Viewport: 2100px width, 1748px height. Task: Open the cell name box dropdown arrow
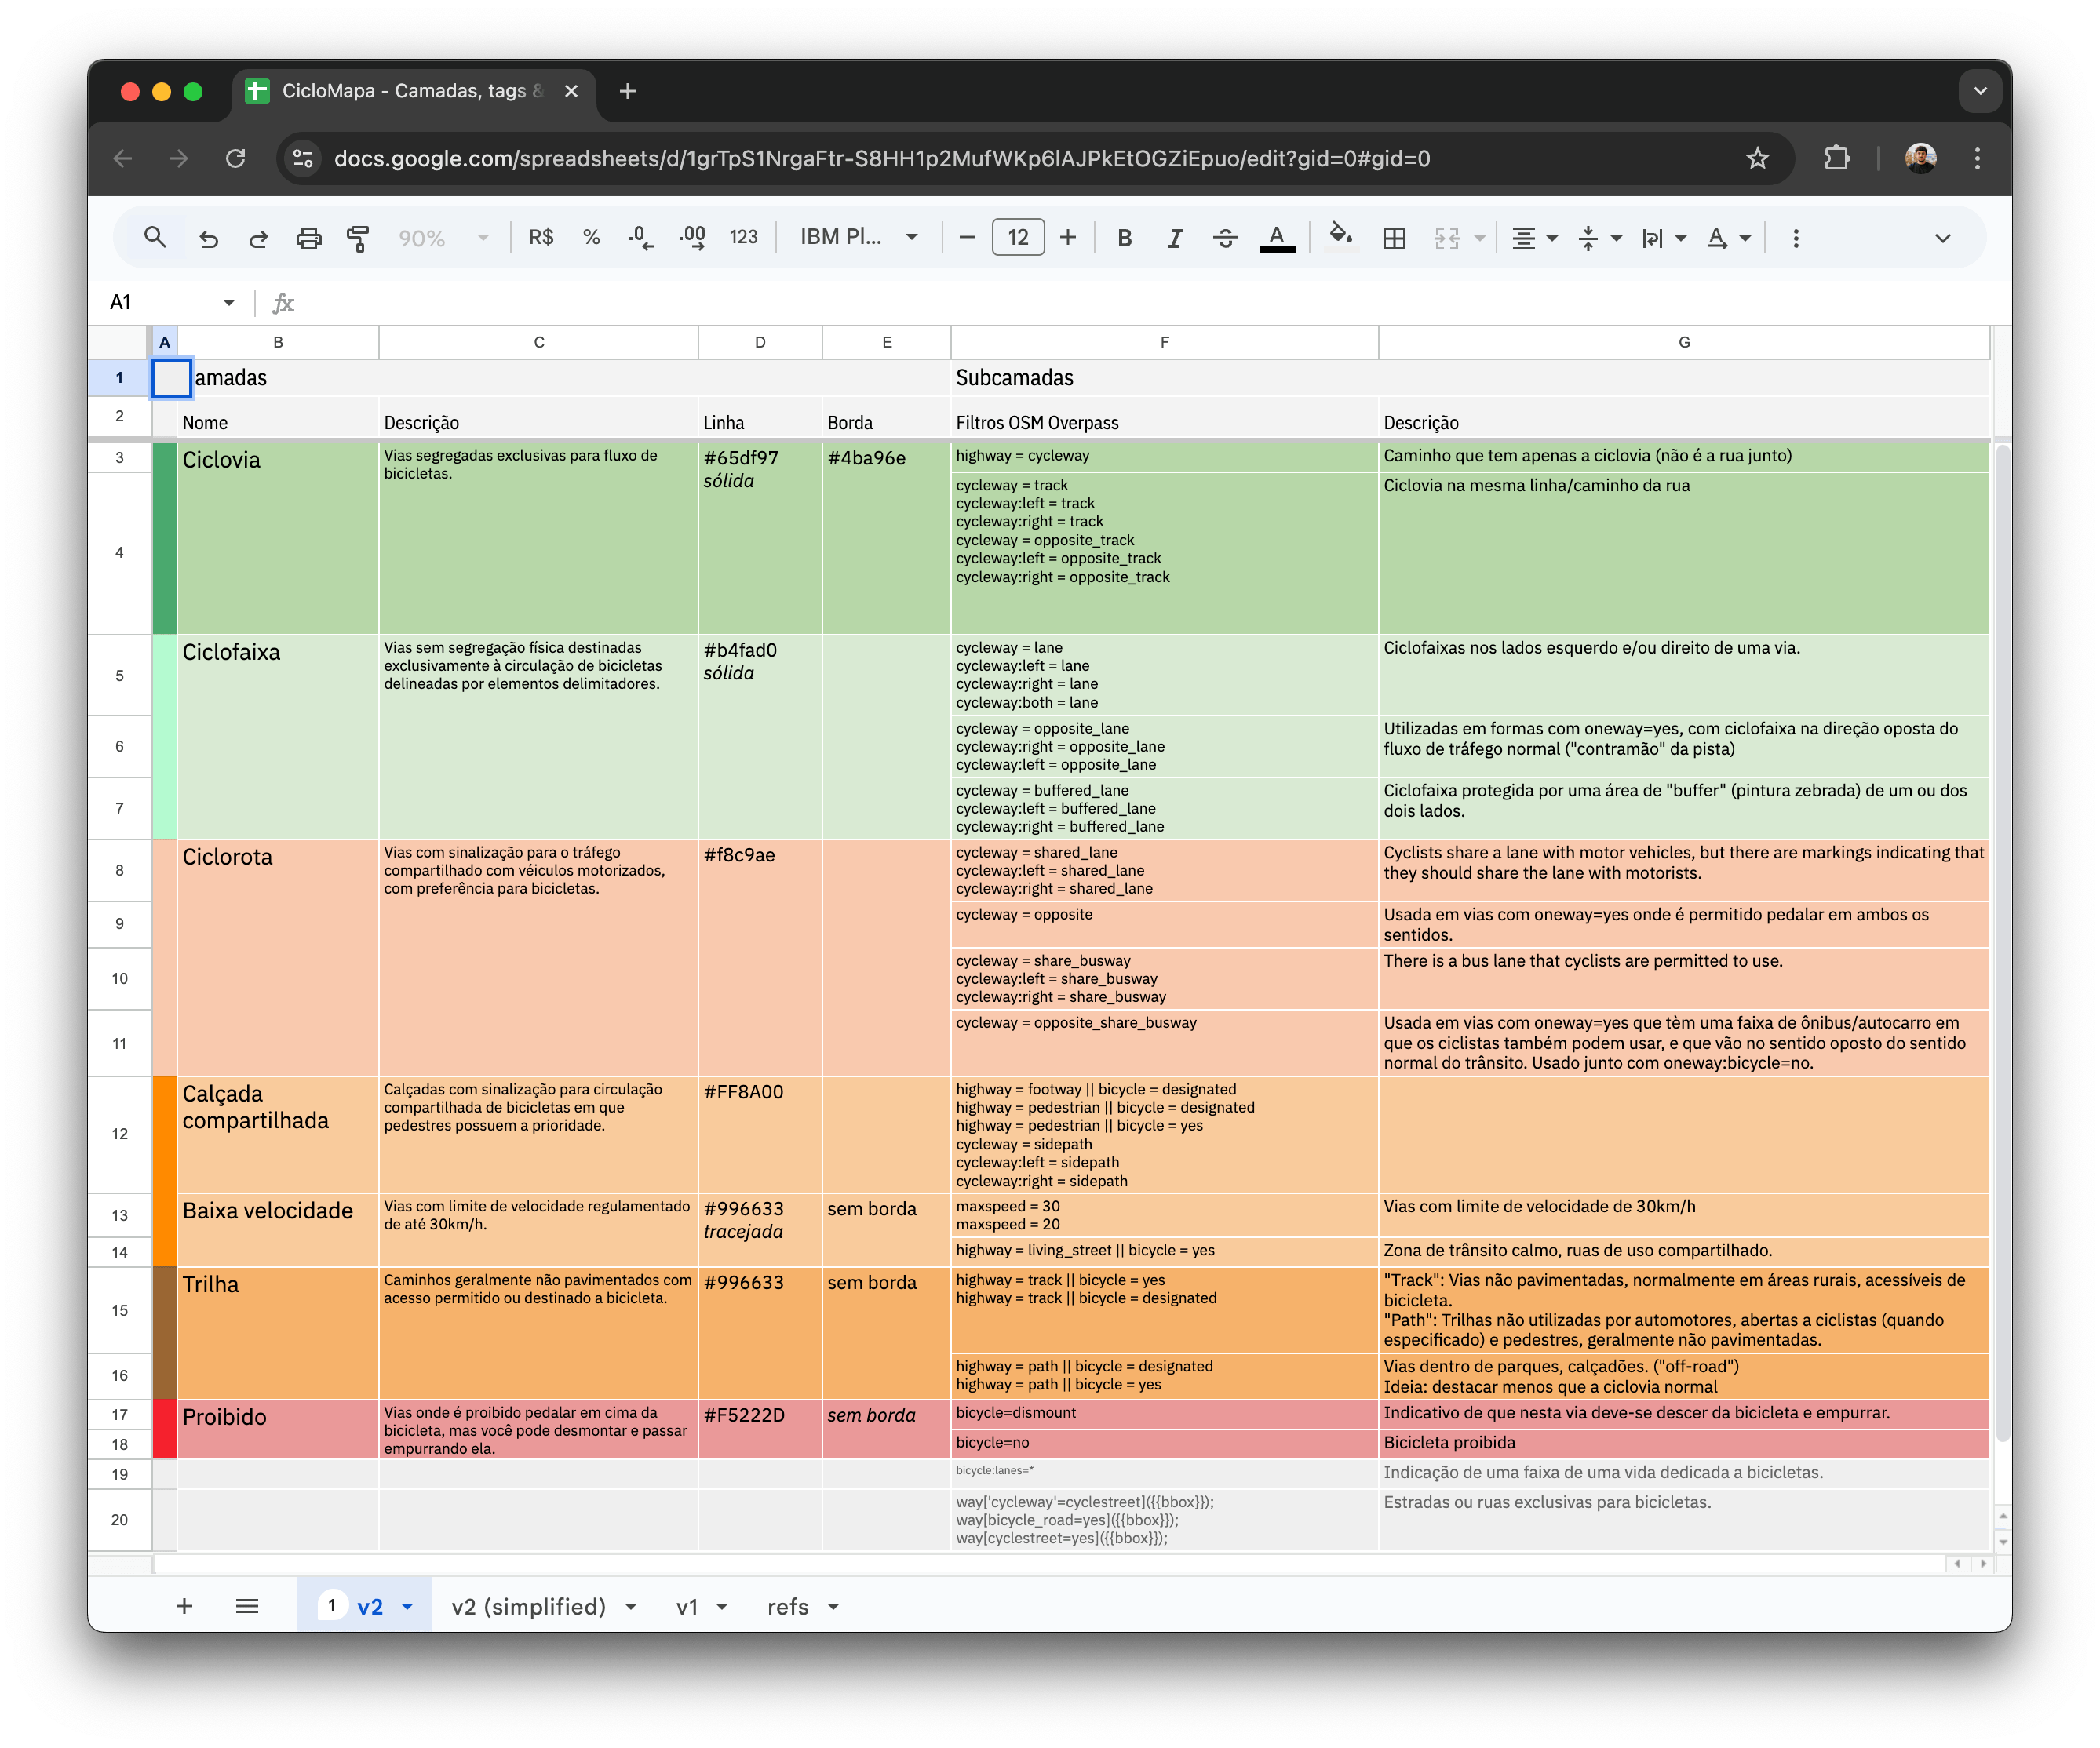[x=229, y=302]
